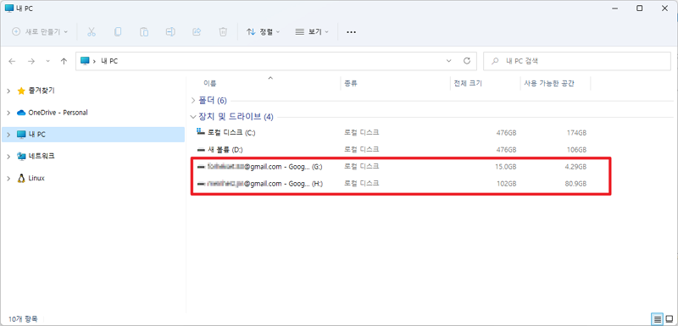The width and height of the screenshot is (678, 326).
Task: Click the 네트워크 icon in sidebar
Action: [x=21, y=157]
